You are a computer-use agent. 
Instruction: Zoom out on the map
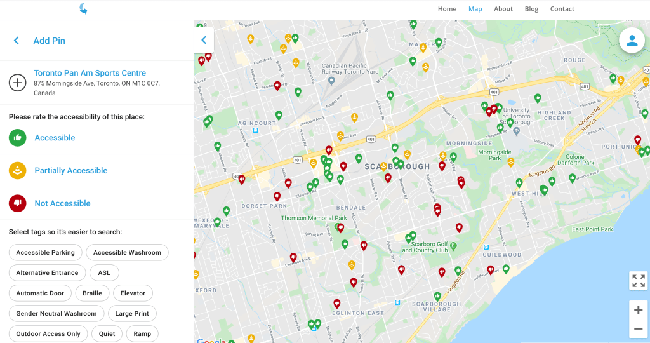[x=638, y=328]
